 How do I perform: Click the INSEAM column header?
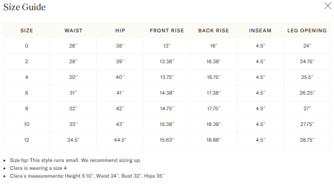[x=261, y=30]
